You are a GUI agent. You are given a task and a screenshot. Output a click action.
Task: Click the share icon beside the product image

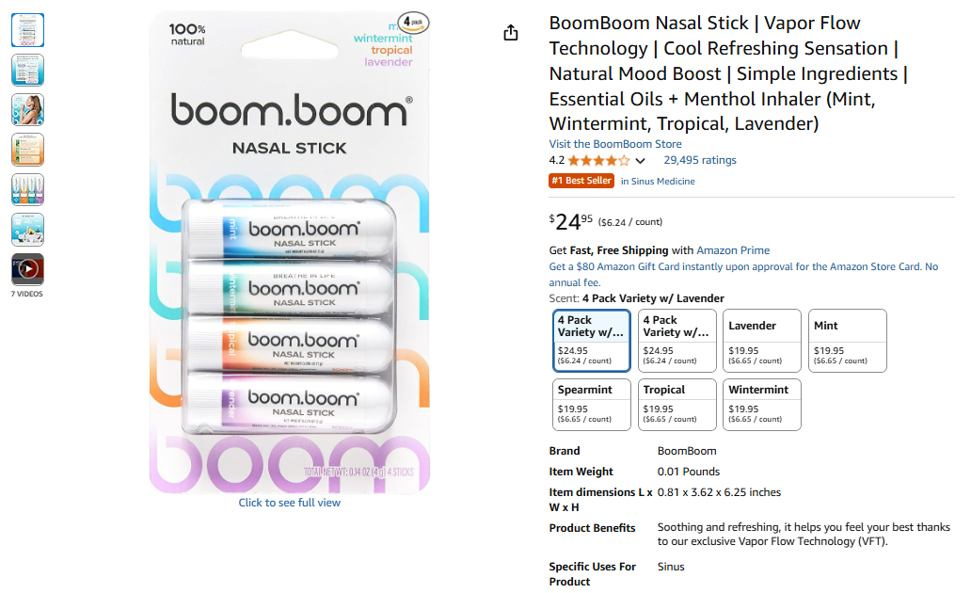click(x=511, y=34)
